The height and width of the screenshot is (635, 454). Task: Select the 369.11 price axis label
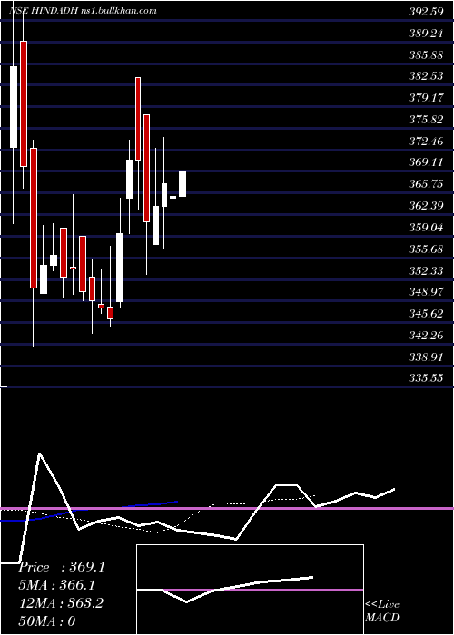pos(426,162)
